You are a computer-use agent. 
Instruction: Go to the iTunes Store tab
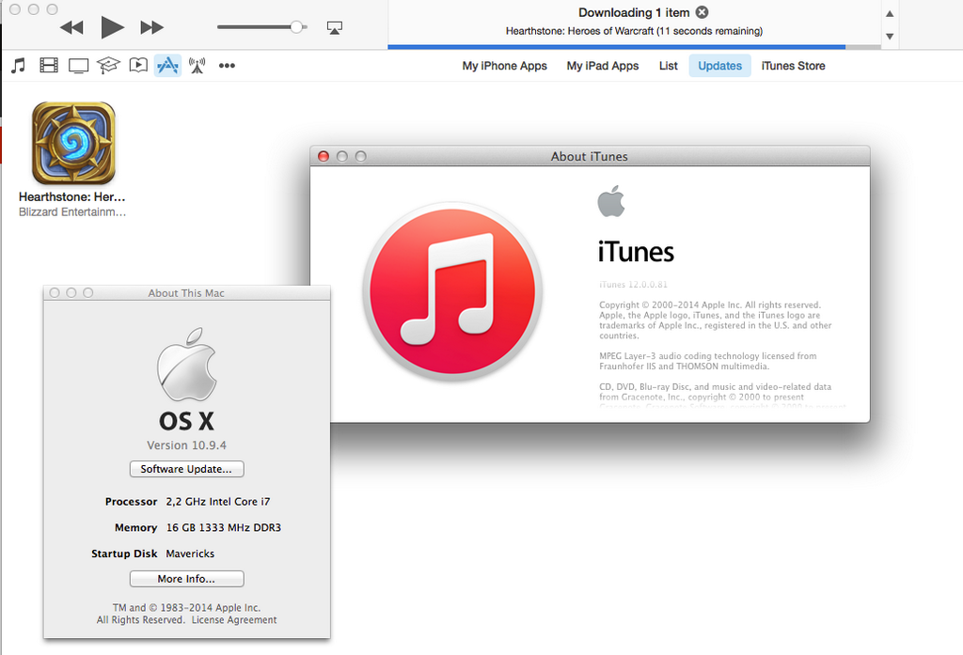tap(793, 66)
